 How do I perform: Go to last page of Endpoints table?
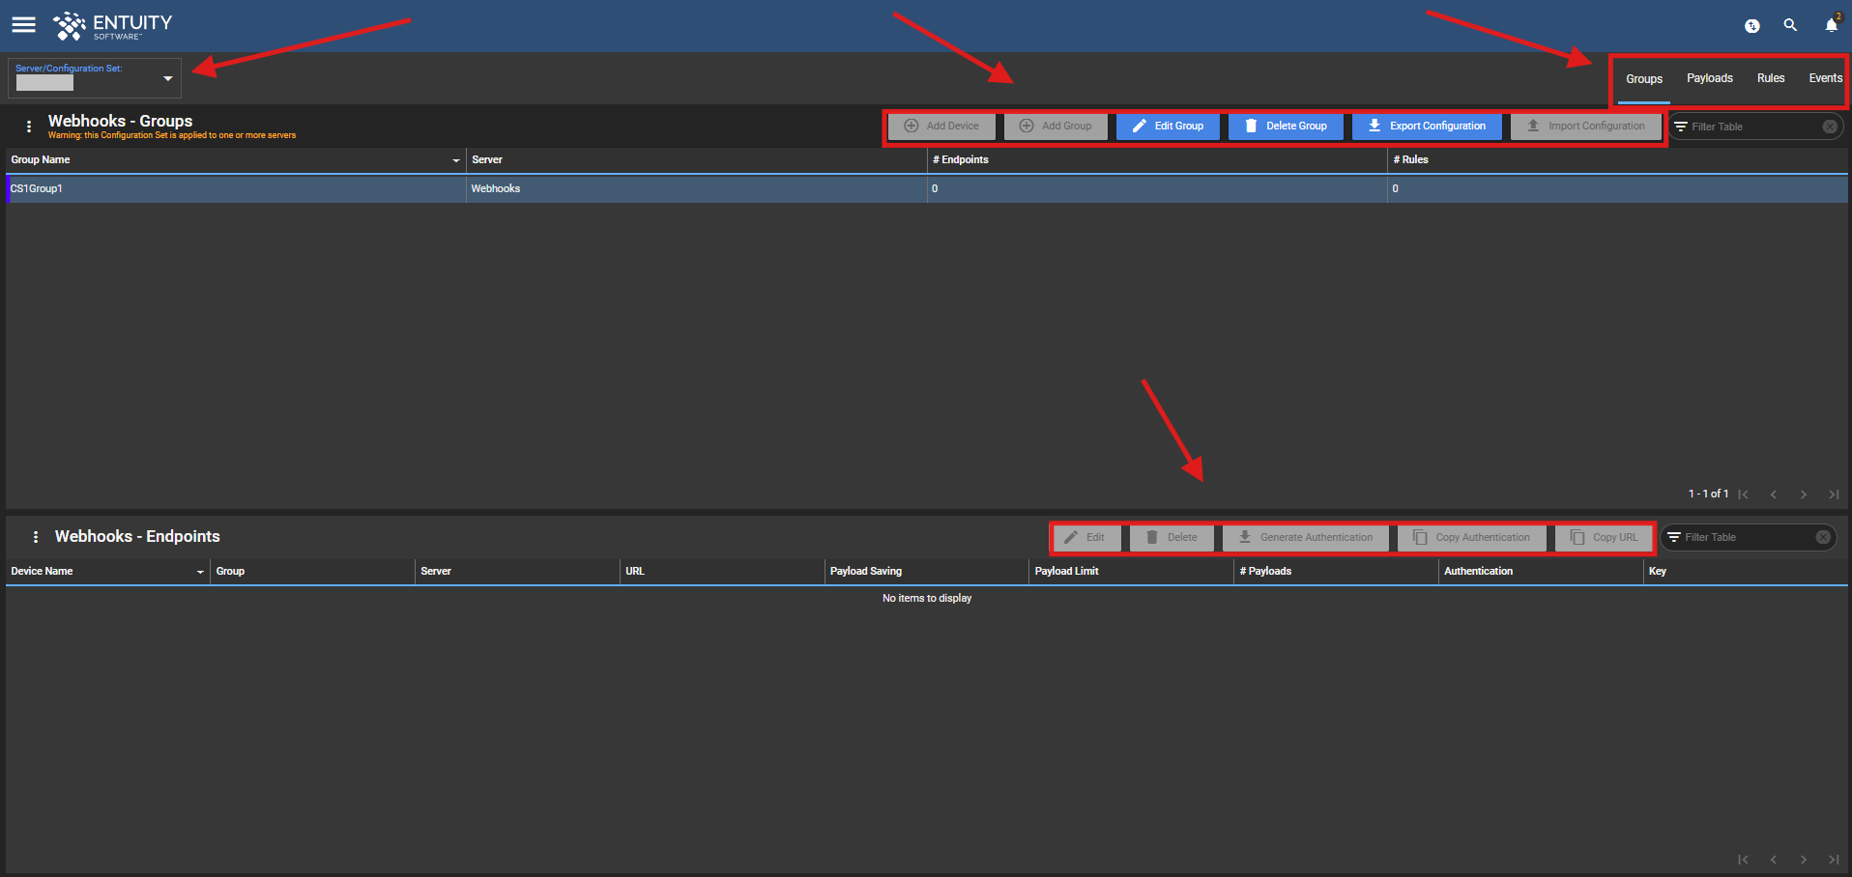click(x=1834, y=860)
